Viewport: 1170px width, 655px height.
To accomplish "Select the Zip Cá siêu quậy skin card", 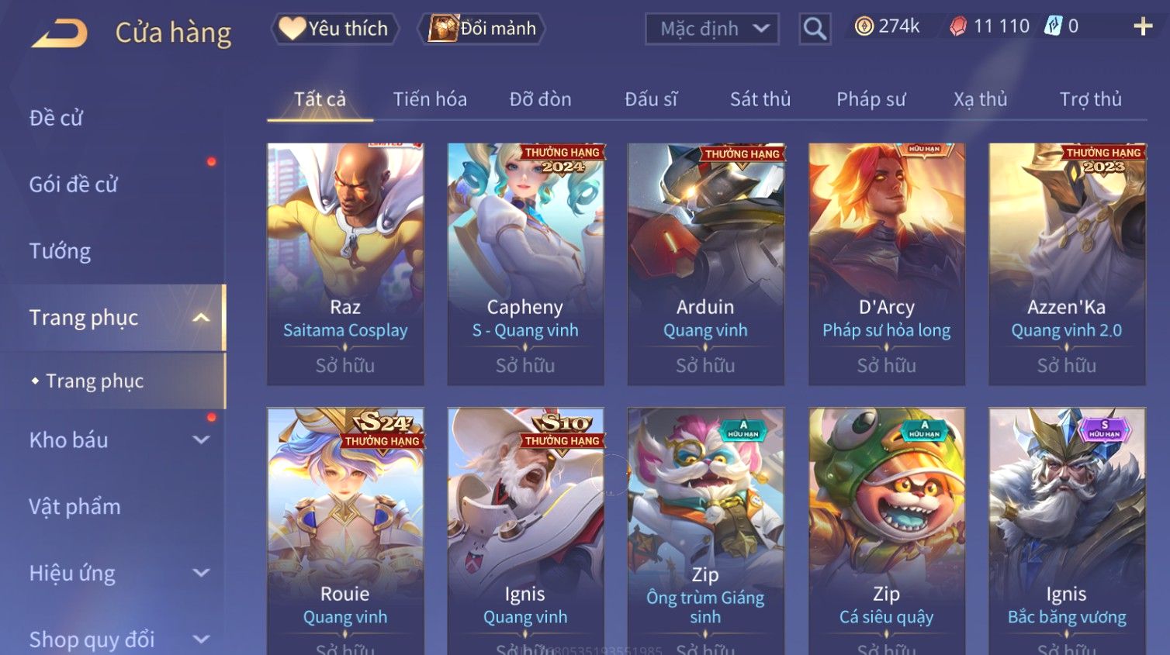I will [886, 531].
